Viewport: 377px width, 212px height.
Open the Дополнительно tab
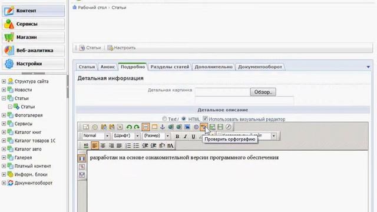point(213,67)
